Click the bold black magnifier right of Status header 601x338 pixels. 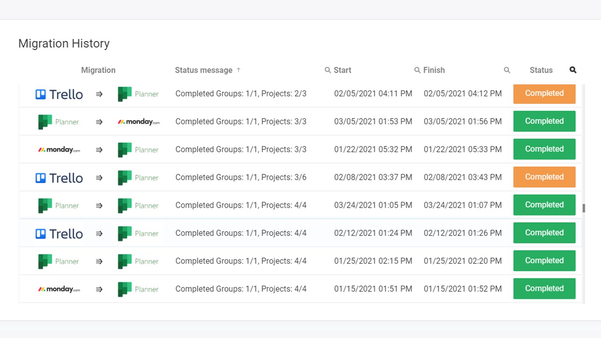[572, 70]
